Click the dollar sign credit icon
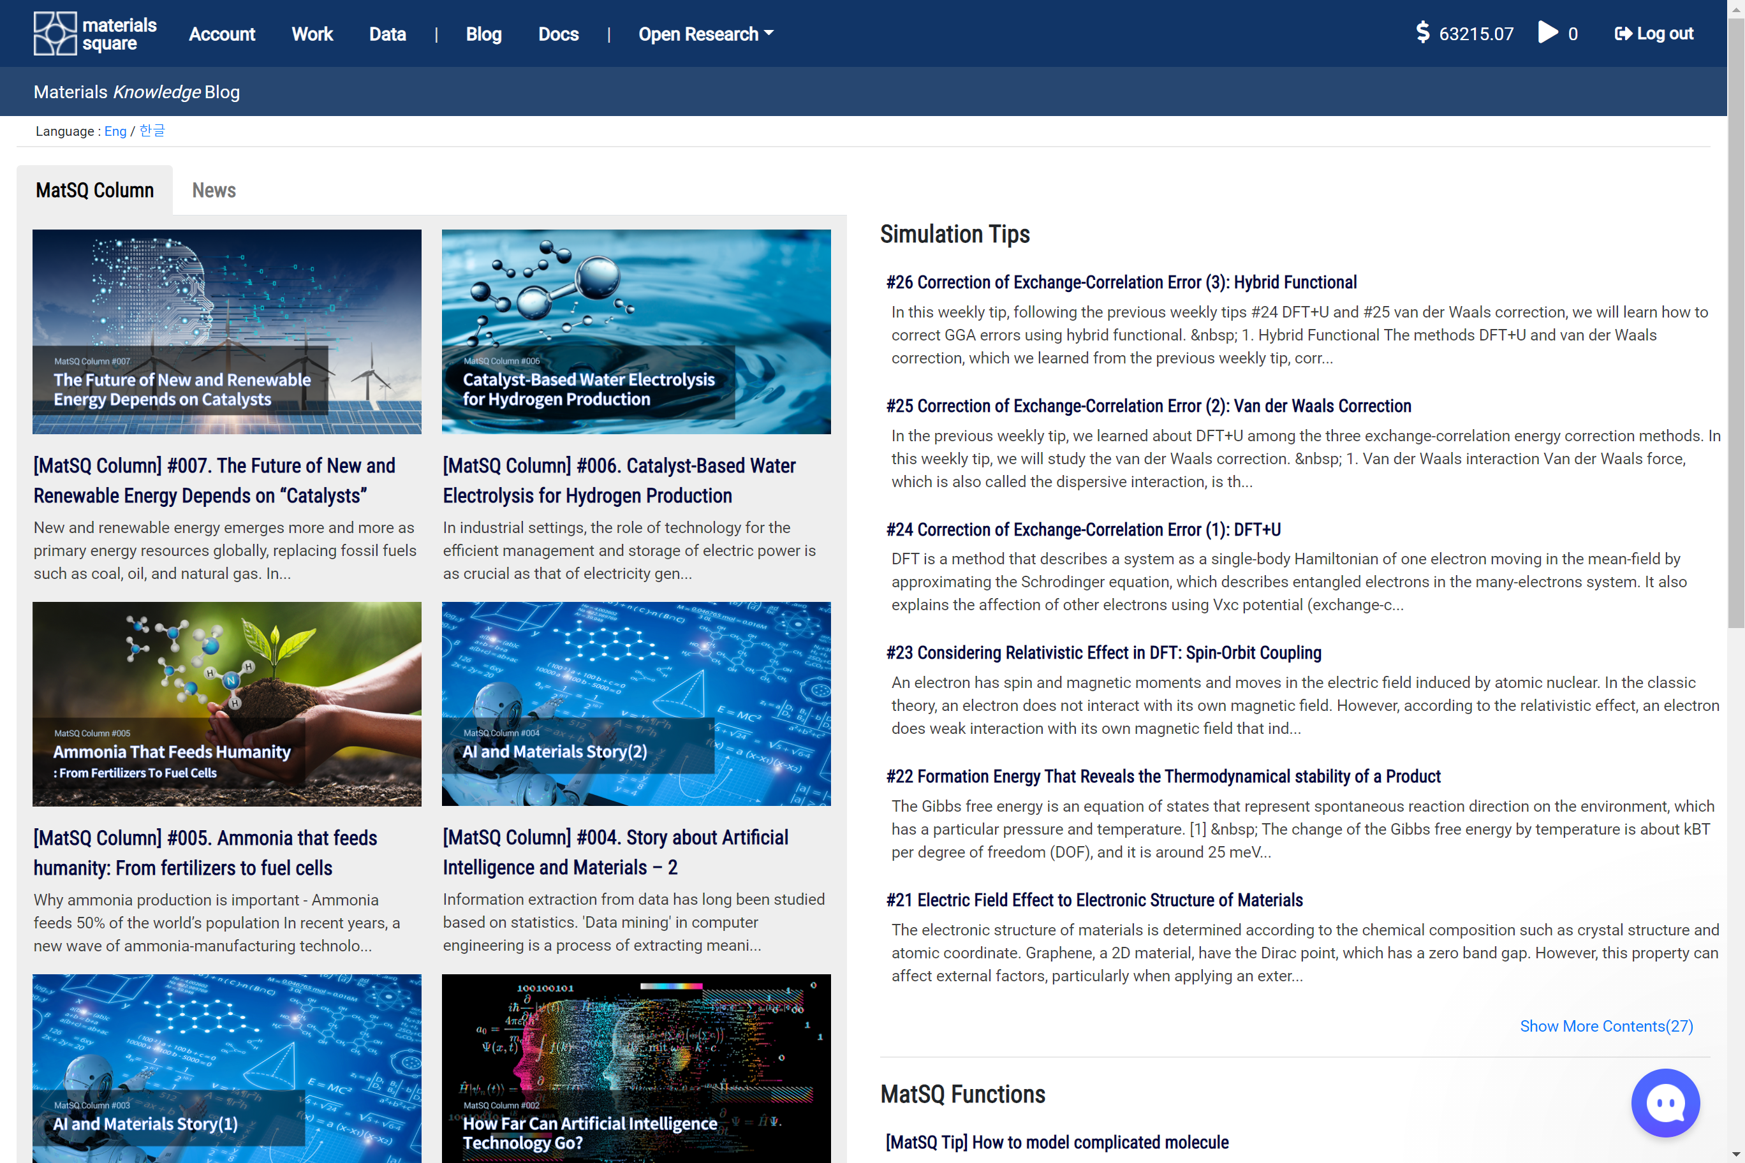Image resolution: width=1745 pixels, height=1163 pixels. pos(1422,33)
